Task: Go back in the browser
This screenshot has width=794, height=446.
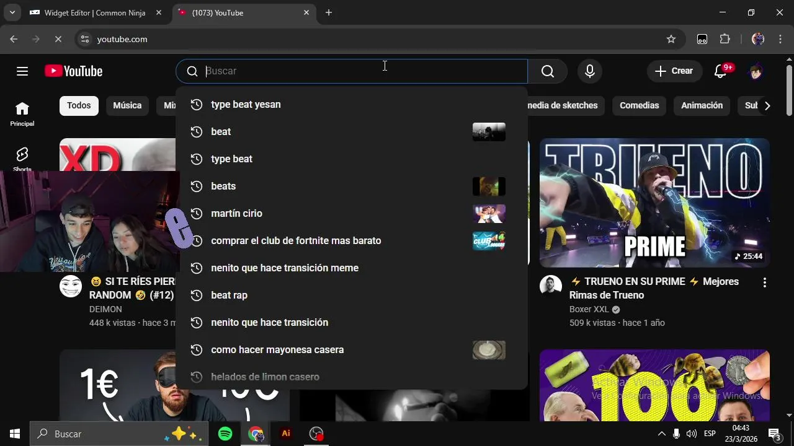Action: pyautogui.click(x=14, y=39)
